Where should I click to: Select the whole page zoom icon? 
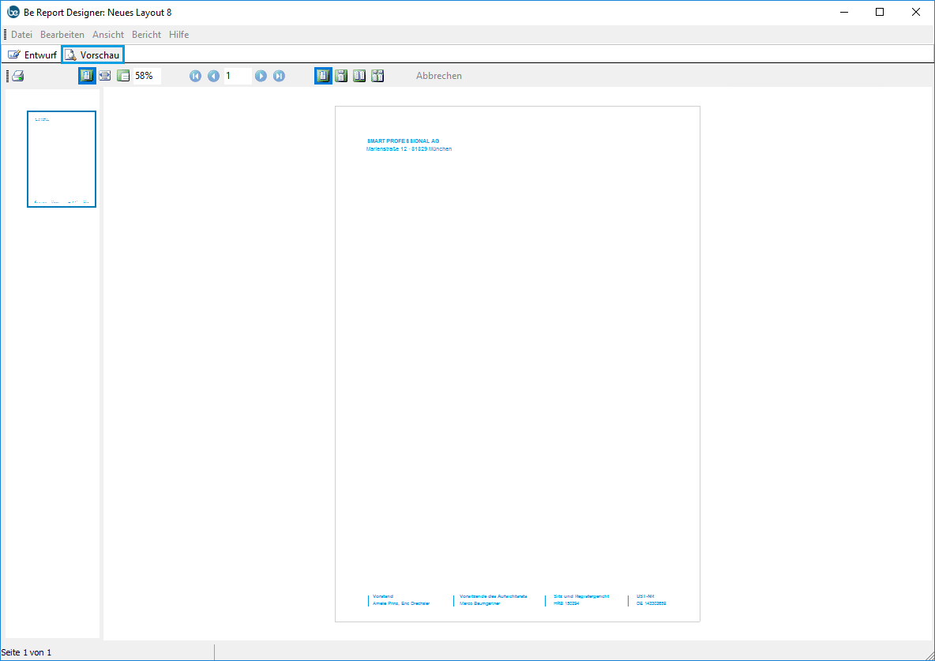[86, 76]
